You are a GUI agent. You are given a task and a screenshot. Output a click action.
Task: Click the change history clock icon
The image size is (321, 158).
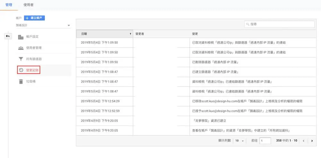pyautogui.click(x=21, y=70)
